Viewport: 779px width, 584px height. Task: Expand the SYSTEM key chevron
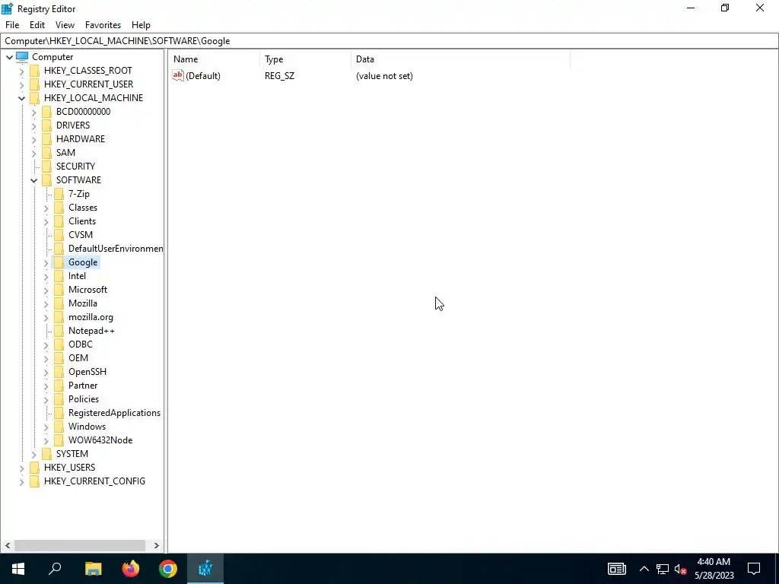pos(33,454)
